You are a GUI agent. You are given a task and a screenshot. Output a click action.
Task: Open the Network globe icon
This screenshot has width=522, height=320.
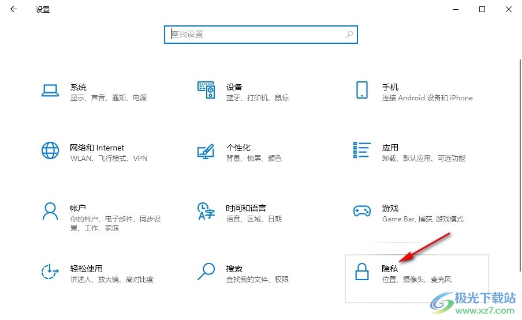click(x=50, y=150)
